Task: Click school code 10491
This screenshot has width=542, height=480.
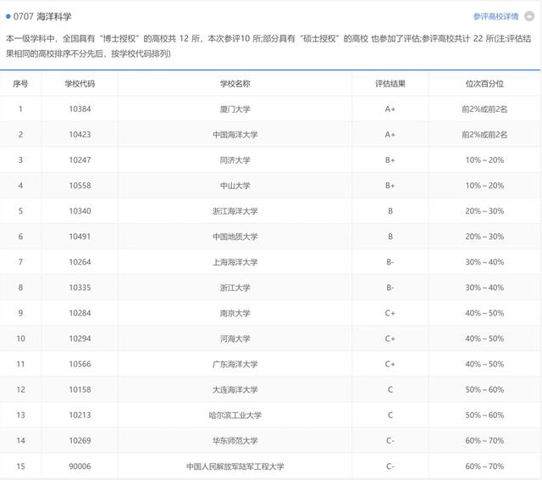Action: [x=80, y=237]
